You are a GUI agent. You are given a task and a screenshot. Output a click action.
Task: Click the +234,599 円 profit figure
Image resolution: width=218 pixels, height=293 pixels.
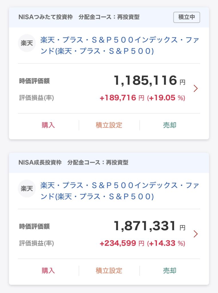(122, 243)
